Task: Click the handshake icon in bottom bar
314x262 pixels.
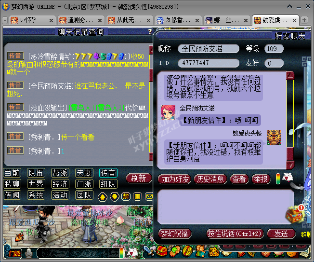Action: 265,253
